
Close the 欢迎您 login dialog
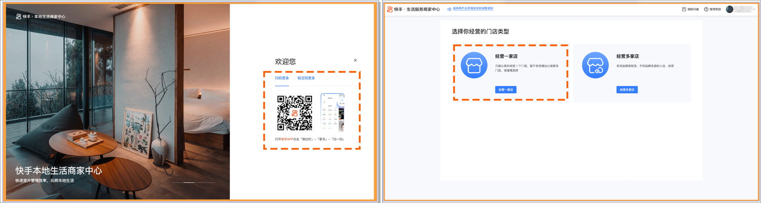pyautogui.click(x=355, y=60)
